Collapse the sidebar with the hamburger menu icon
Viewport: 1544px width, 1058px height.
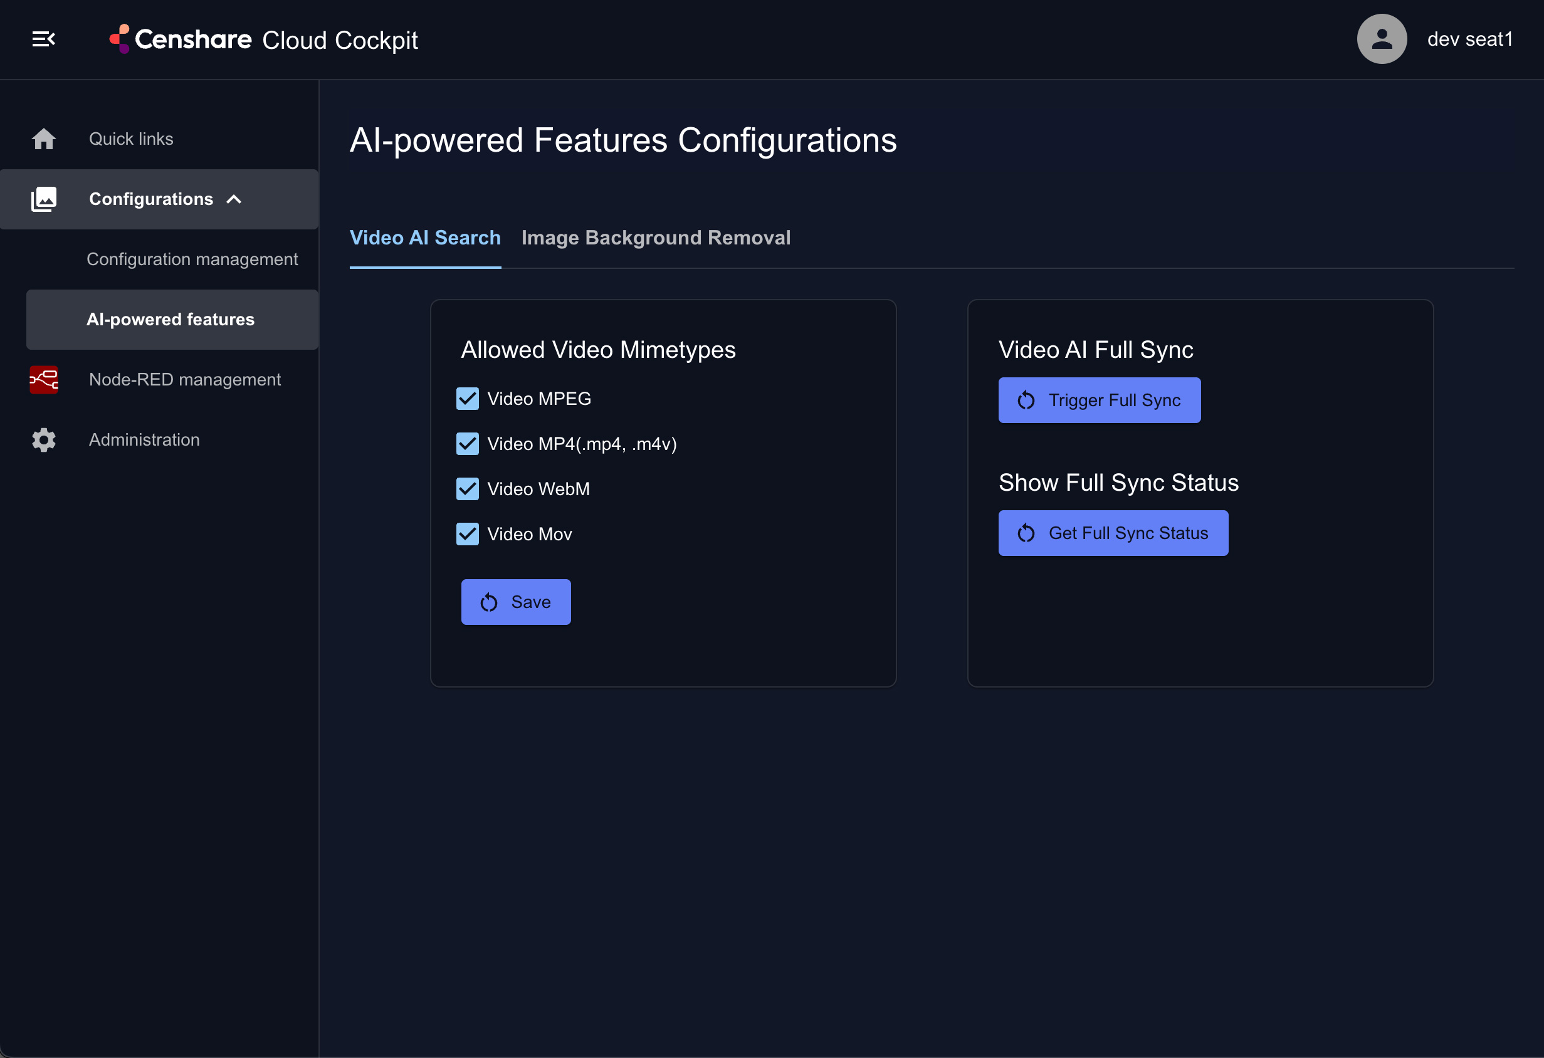tap(44, 39)
